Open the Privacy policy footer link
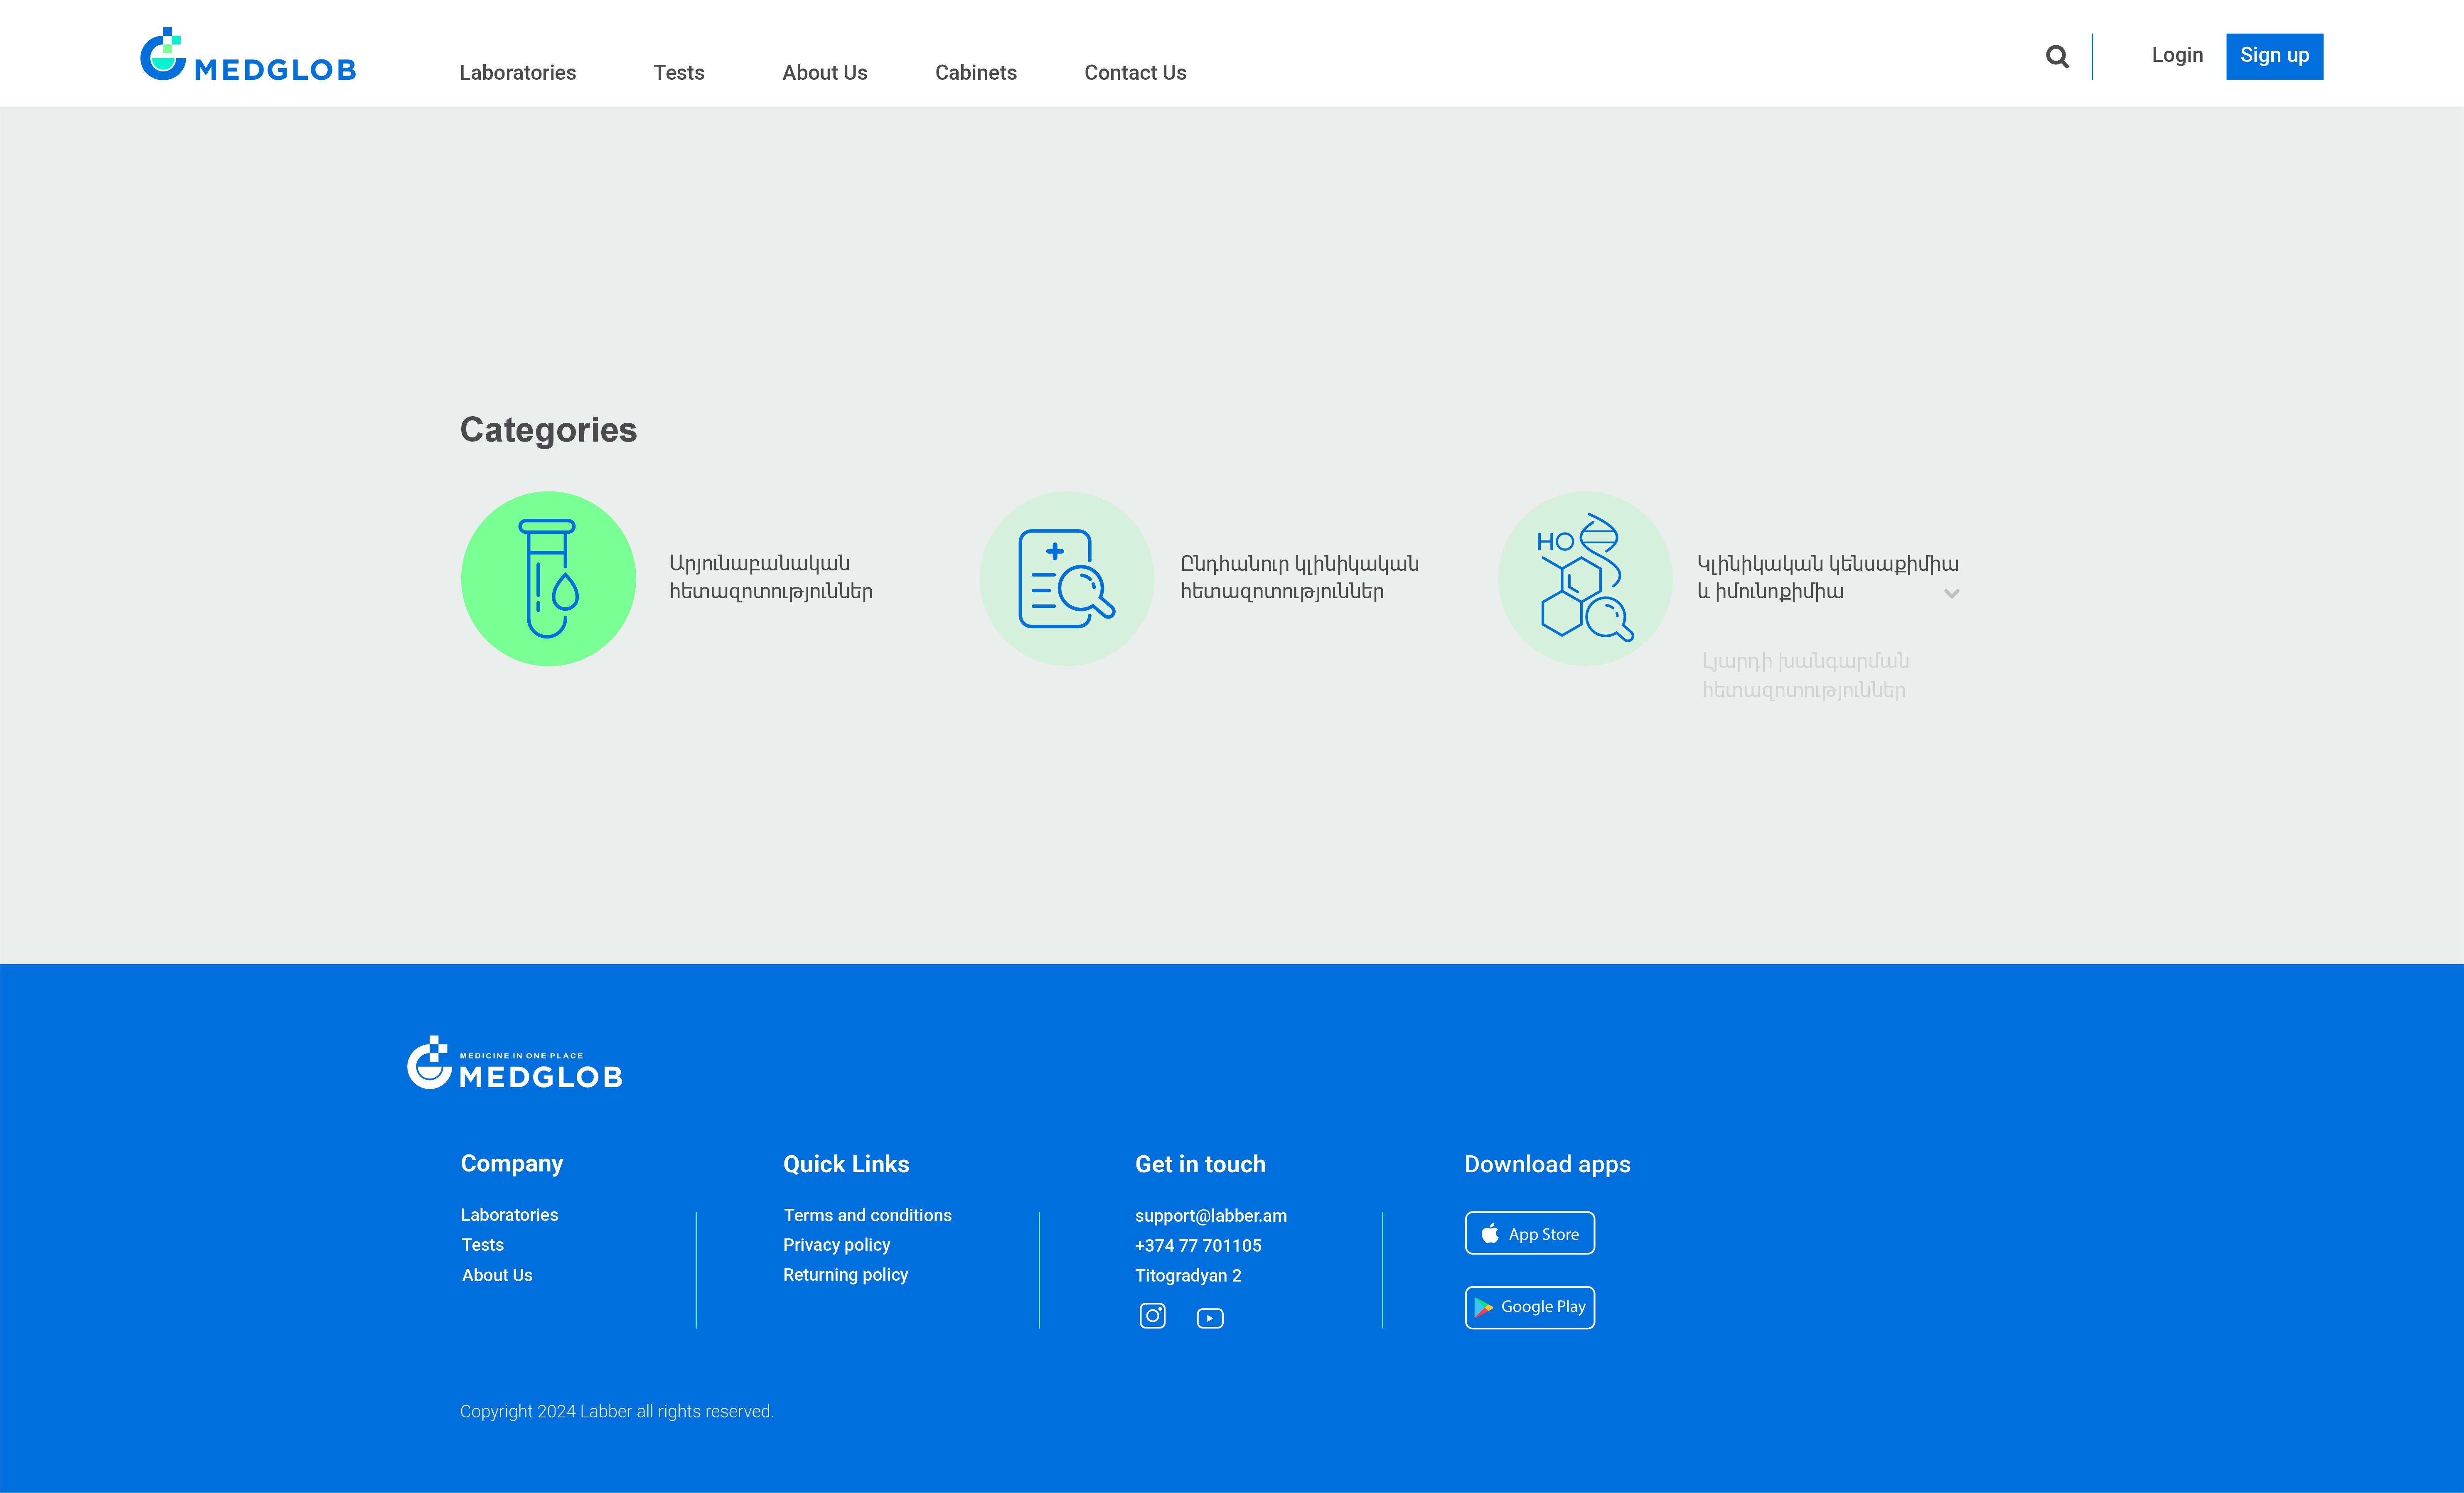 pyautogui.click(x=836, y=1245)
